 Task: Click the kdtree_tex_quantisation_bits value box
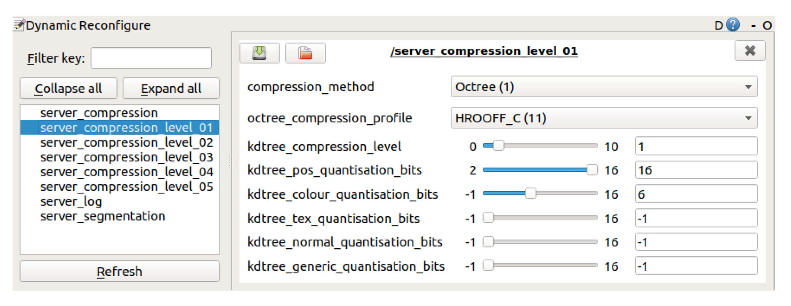tap(696, 219)
